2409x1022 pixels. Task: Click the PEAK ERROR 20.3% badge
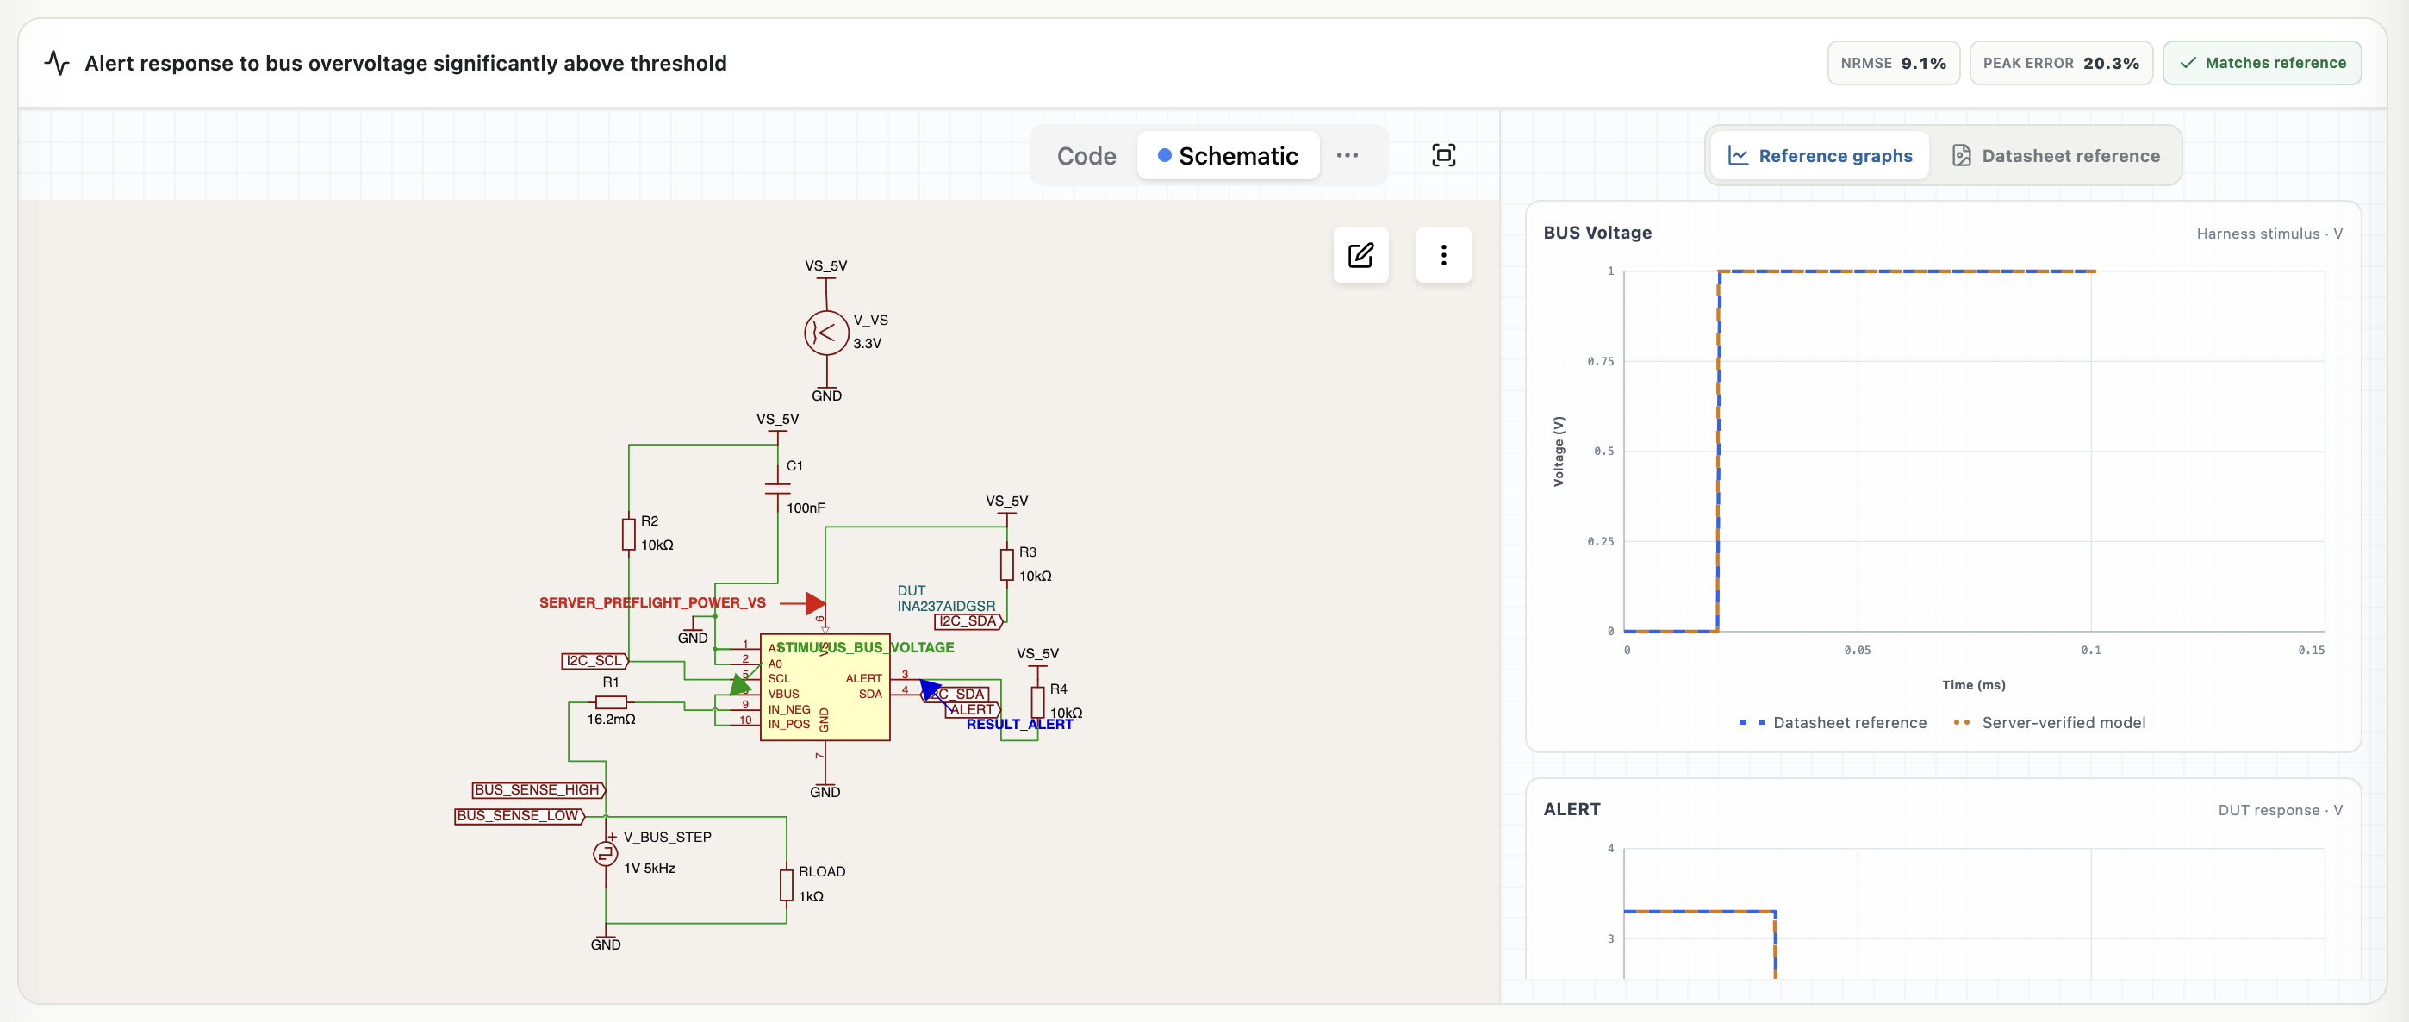2060,63
